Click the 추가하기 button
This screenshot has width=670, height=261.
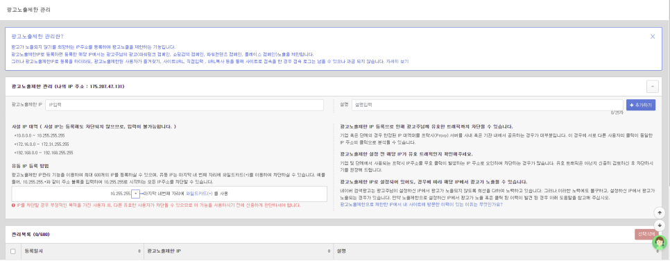click(640, 105)
